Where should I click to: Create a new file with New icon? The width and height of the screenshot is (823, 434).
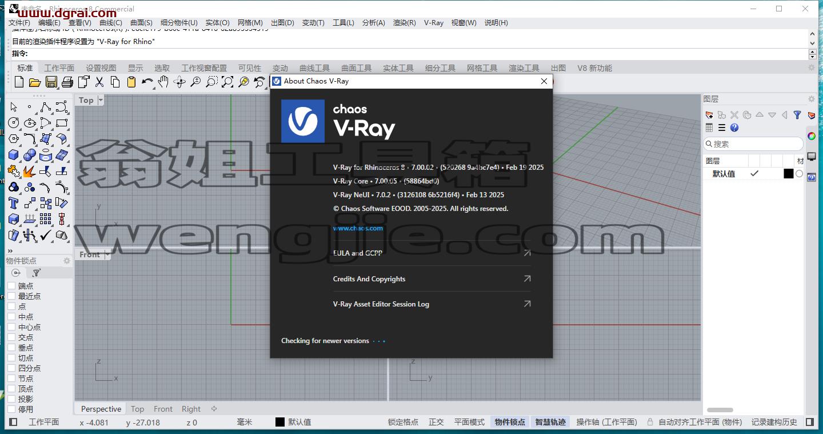(19, 82)
